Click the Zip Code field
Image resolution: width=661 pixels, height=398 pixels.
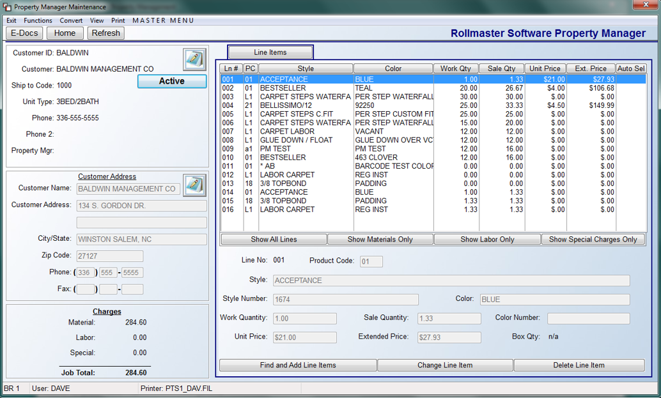click(109, 256)
